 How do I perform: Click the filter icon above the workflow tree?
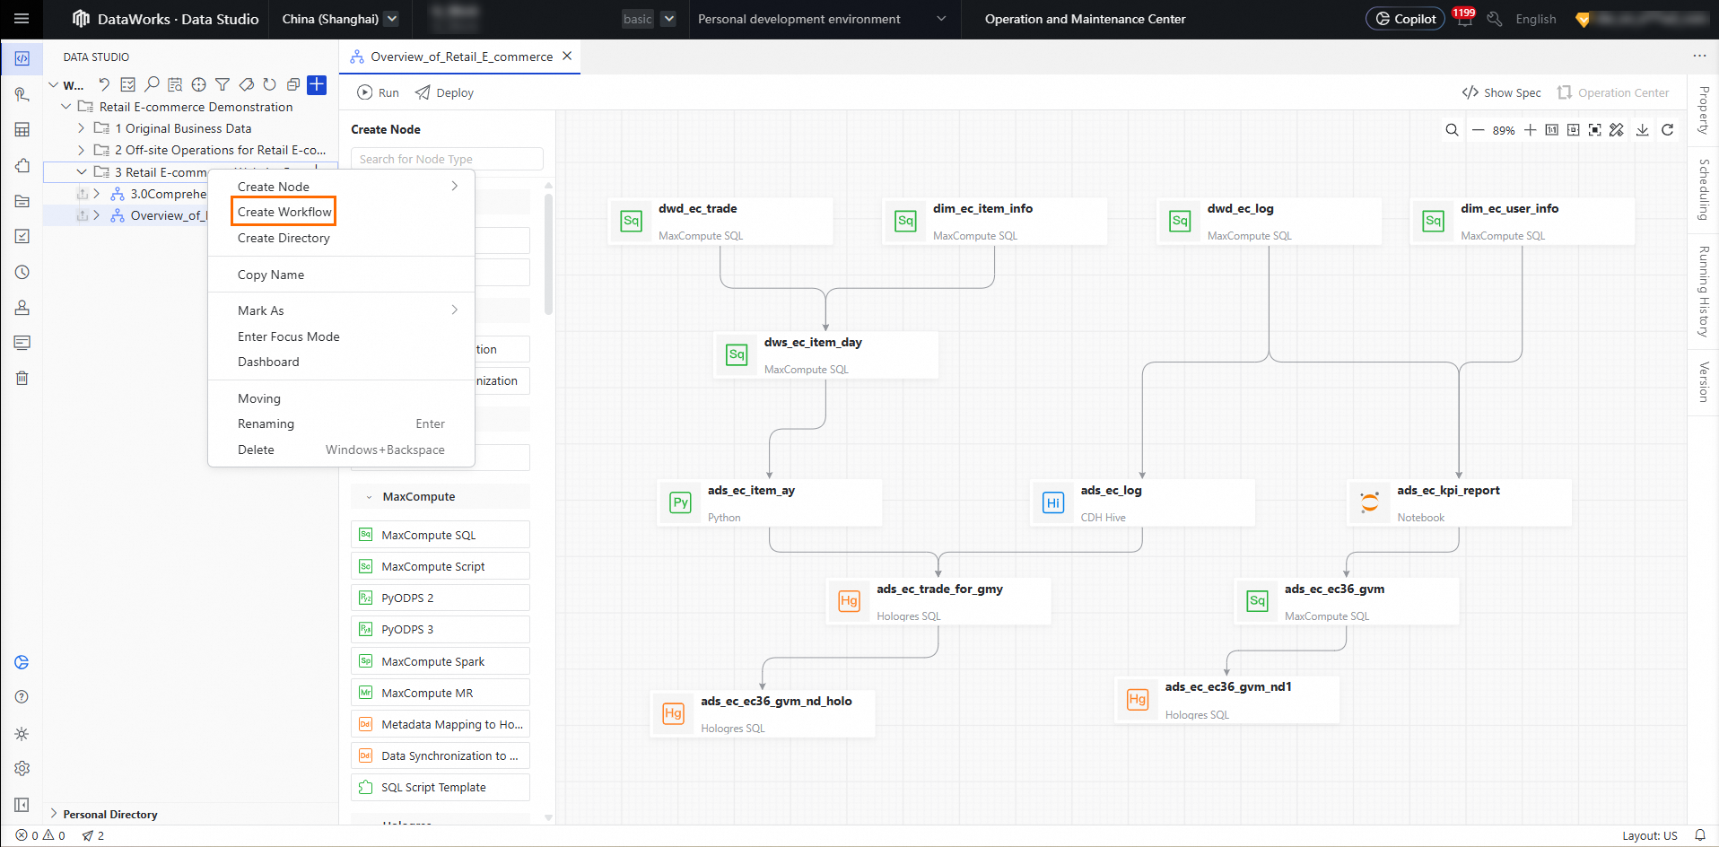tap(222, 84)
